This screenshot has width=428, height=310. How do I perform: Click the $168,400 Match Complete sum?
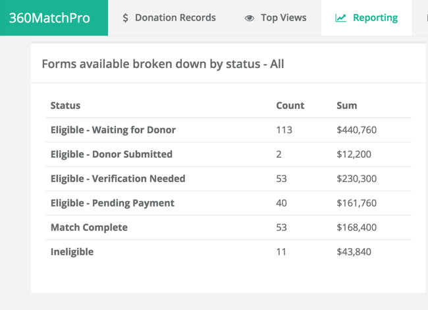tap(356, 228)
